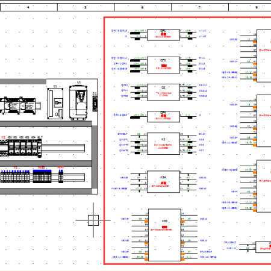Viewport: 271px width, 271px height.
Task: Select the X1 terminal strip
Action: (x=15, y=176)
